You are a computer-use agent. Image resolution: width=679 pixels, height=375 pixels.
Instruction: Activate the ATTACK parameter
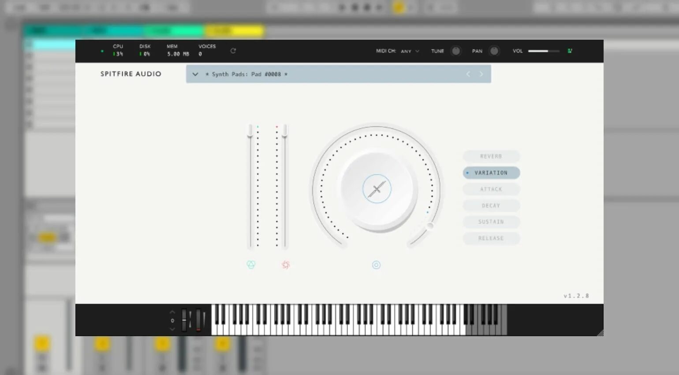click(x=491, y=189)
